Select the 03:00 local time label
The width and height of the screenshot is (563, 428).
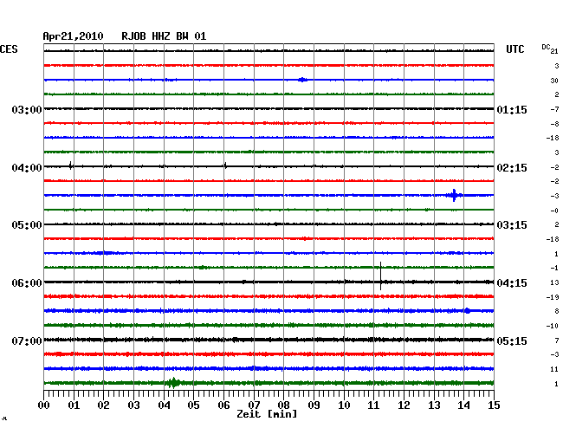tap(27, 109)
